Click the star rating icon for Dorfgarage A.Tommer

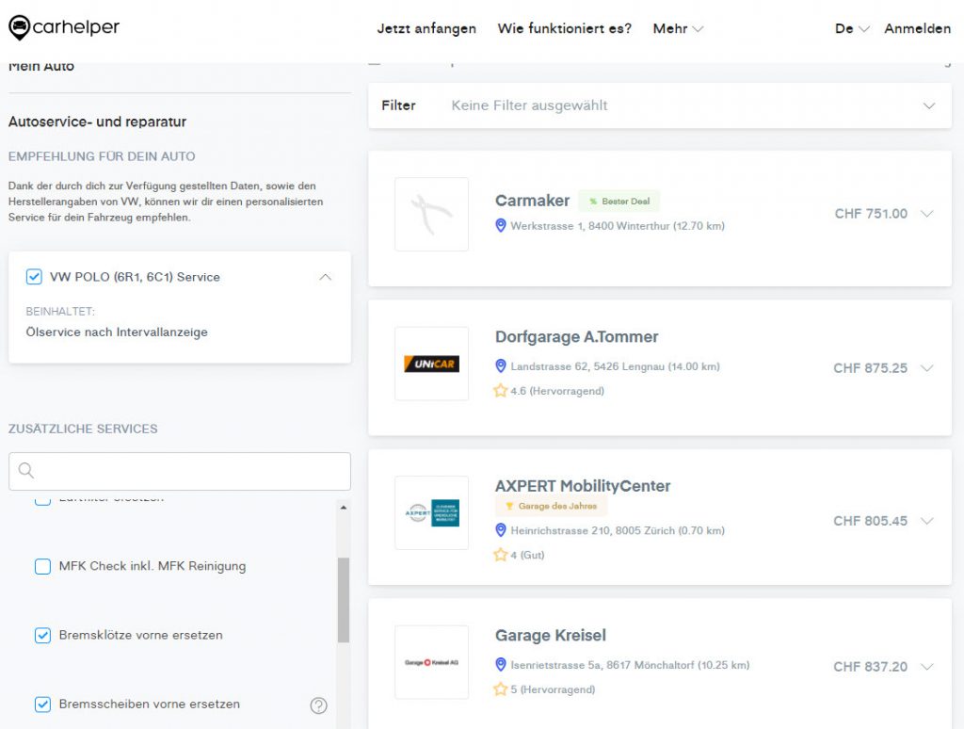tap(501, 391)
